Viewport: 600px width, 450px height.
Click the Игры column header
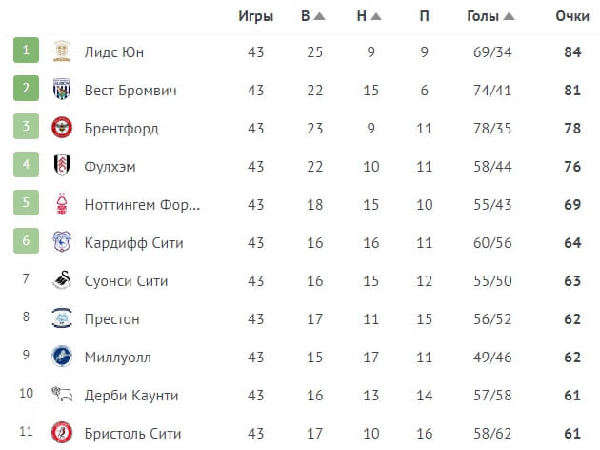point(255,16)
